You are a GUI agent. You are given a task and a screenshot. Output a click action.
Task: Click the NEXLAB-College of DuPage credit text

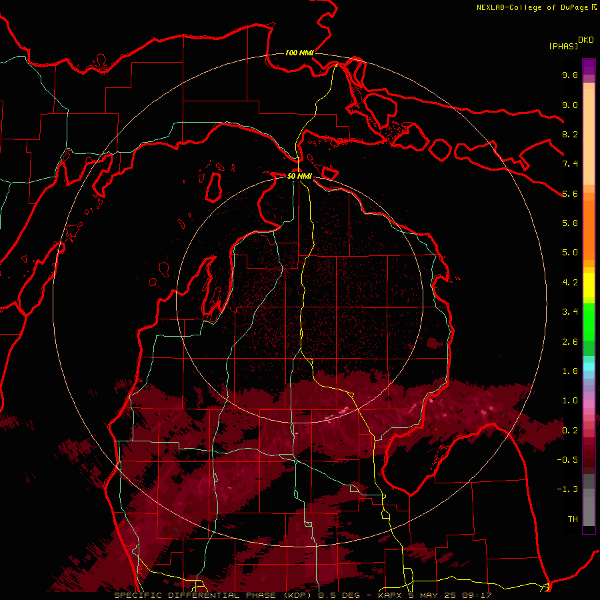coord(534,7)
